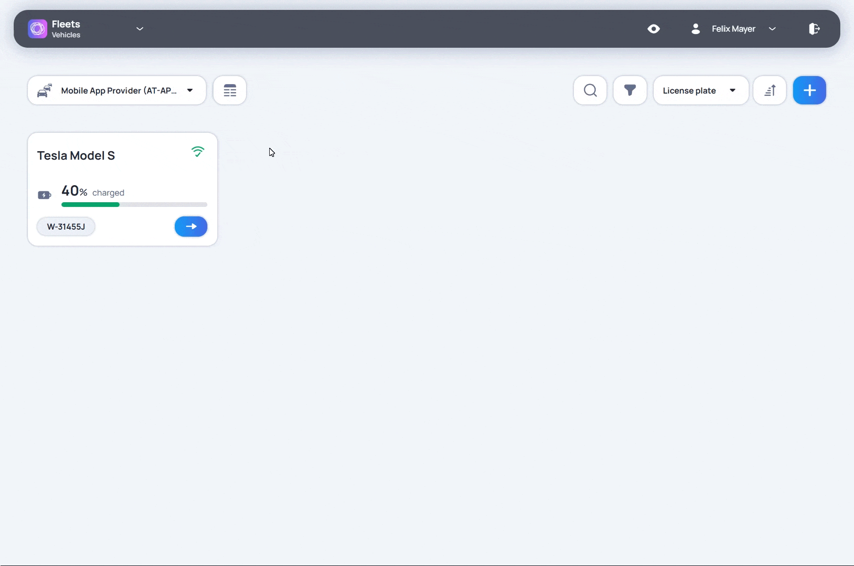
Task: Open the vehicle search
Action: (590, 90)
